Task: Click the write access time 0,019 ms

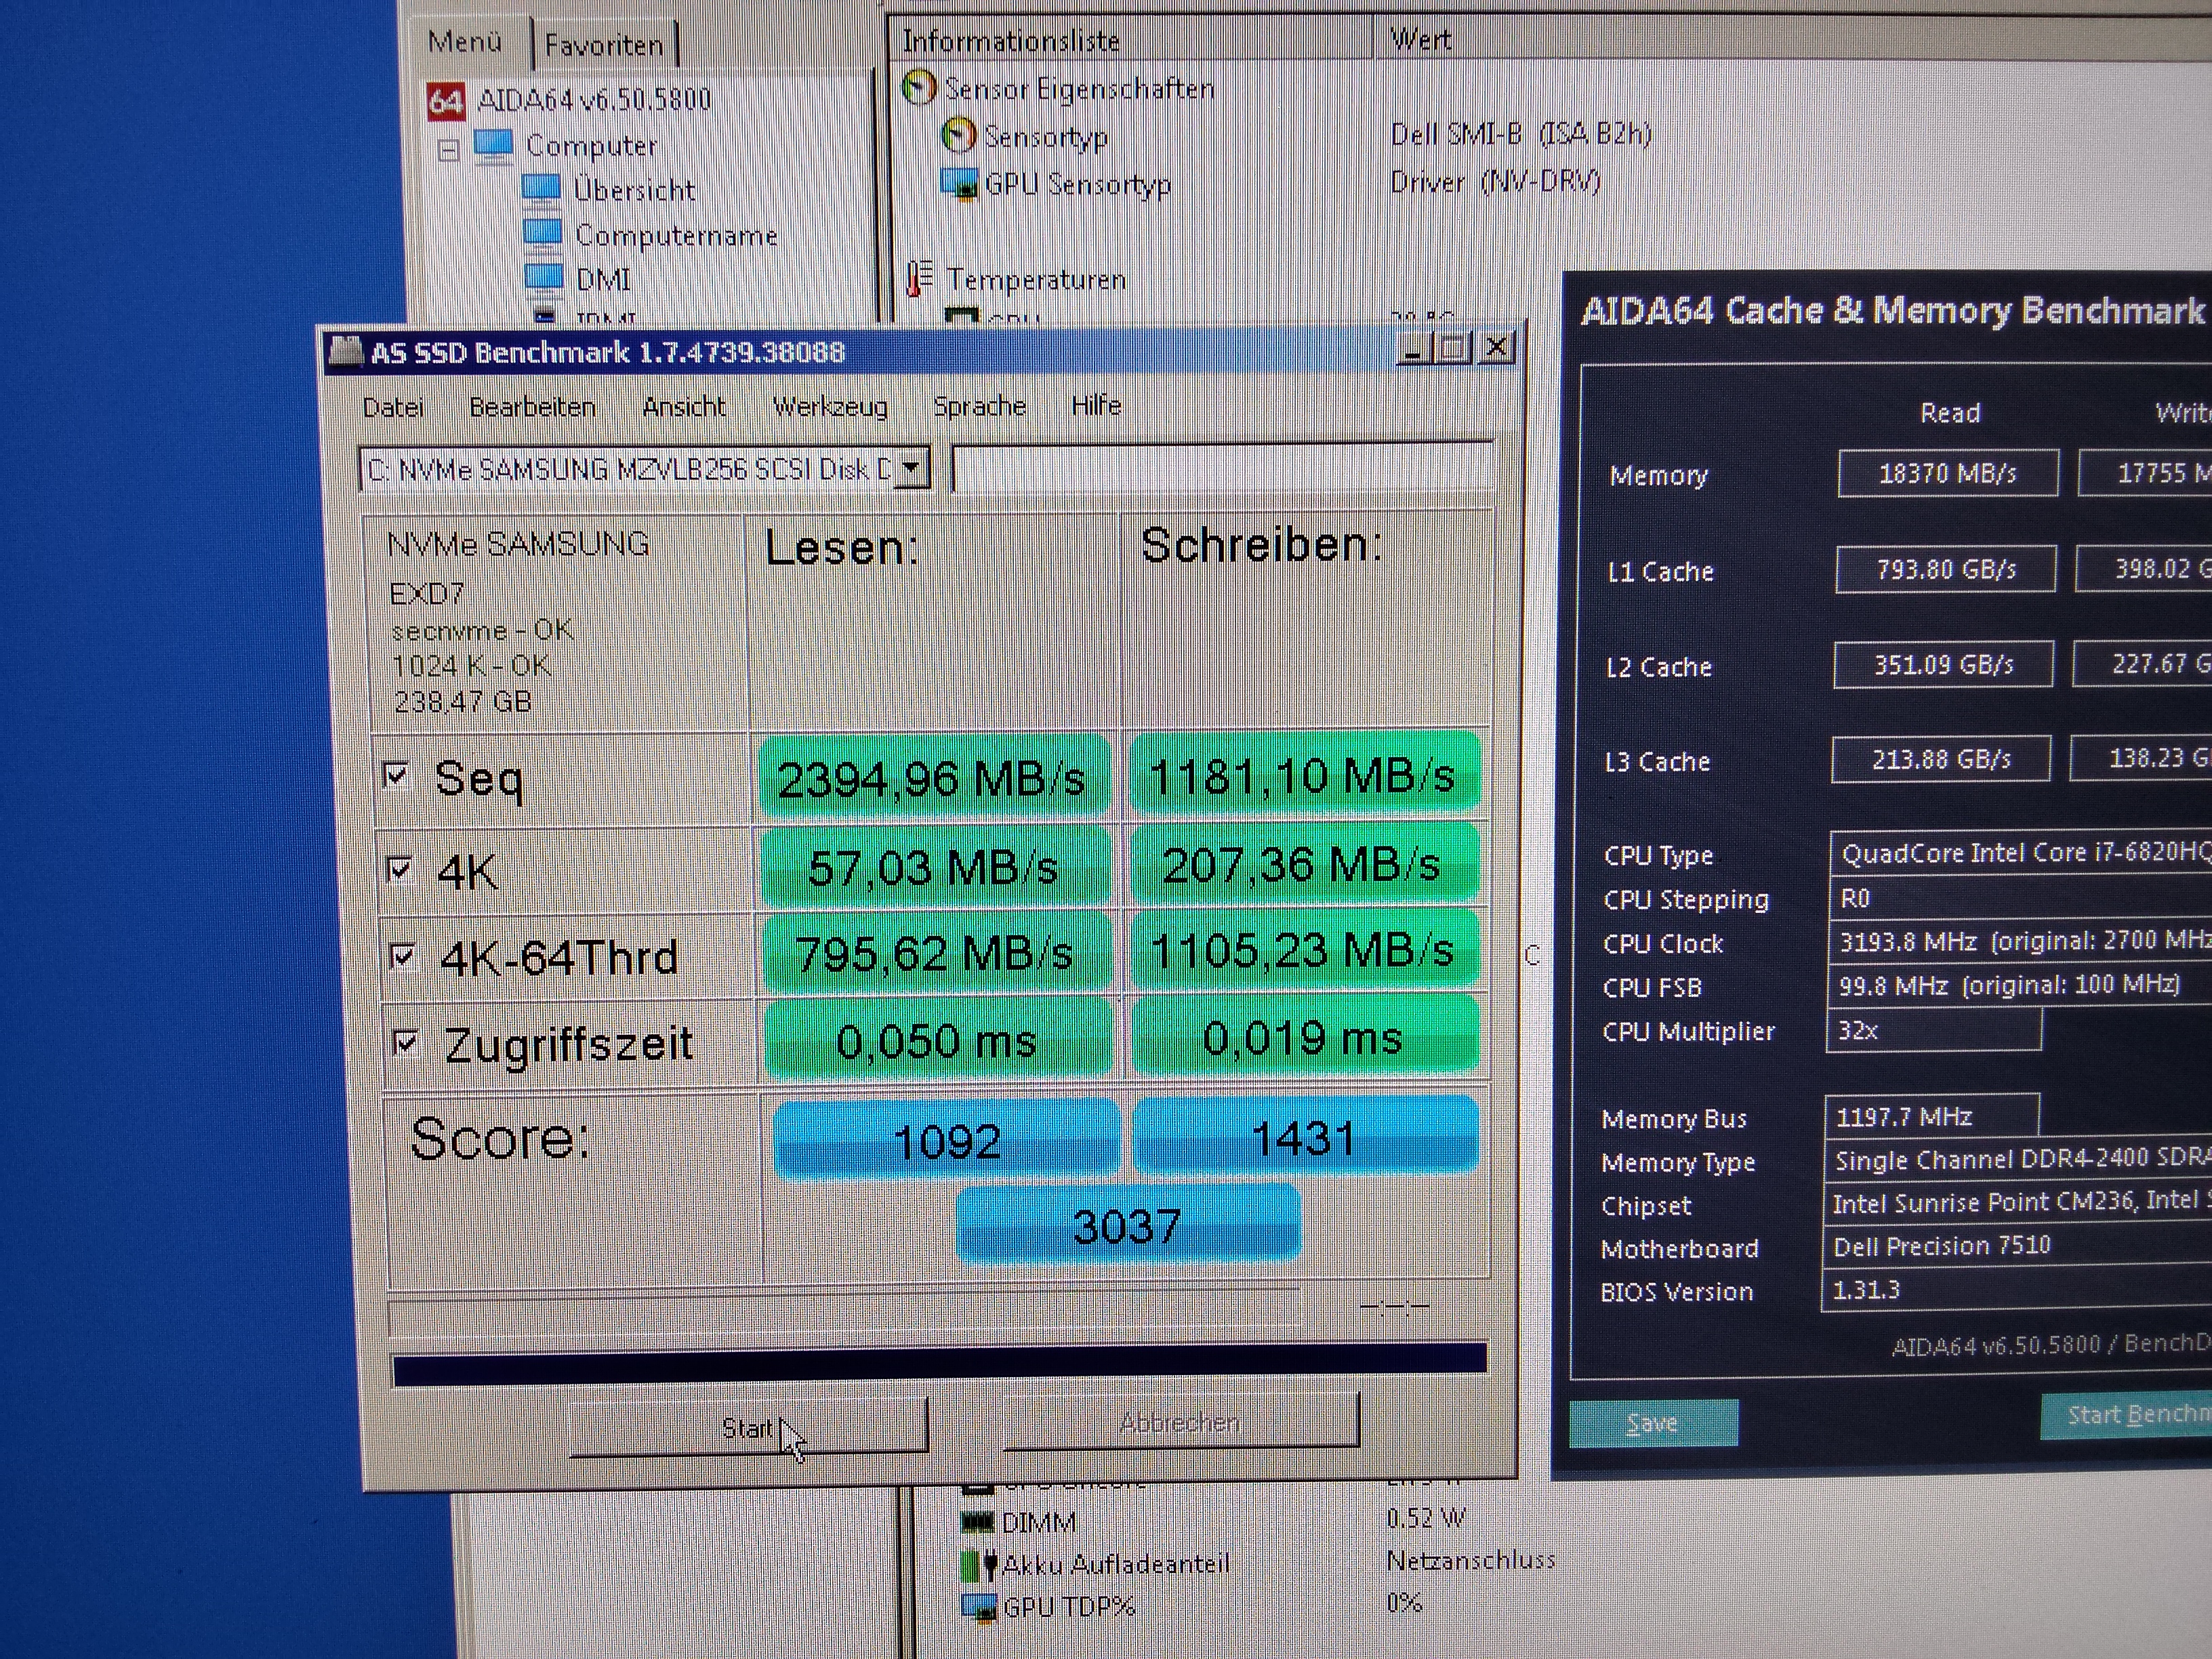Action: click(x=1304, y=1037)
